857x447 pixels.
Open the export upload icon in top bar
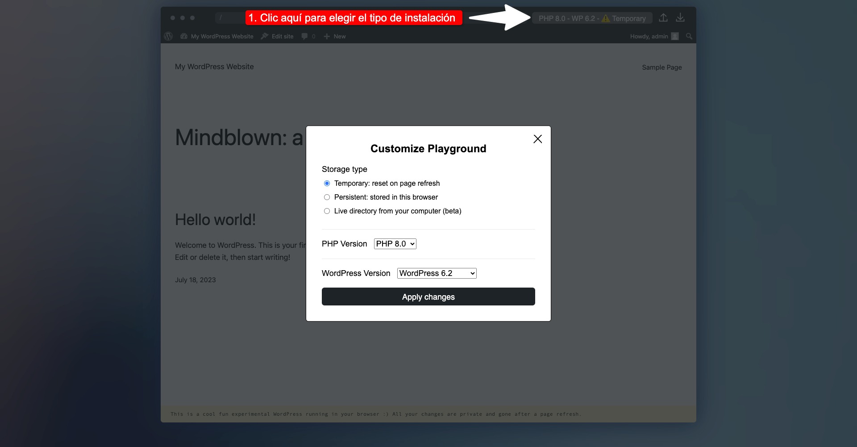pos(664,17)
